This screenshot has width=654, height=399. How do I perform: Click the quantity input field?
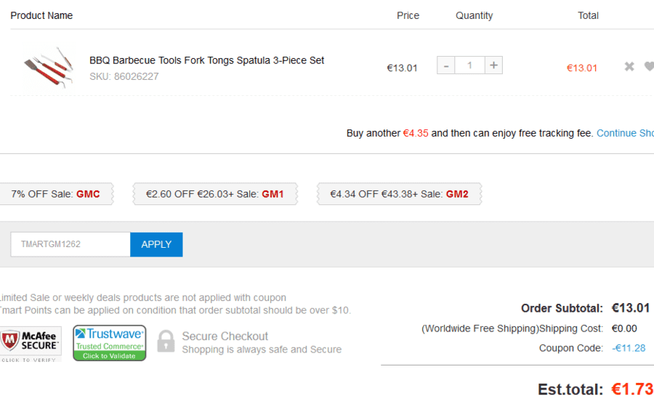pyautogui.click(x=469, y=65)
